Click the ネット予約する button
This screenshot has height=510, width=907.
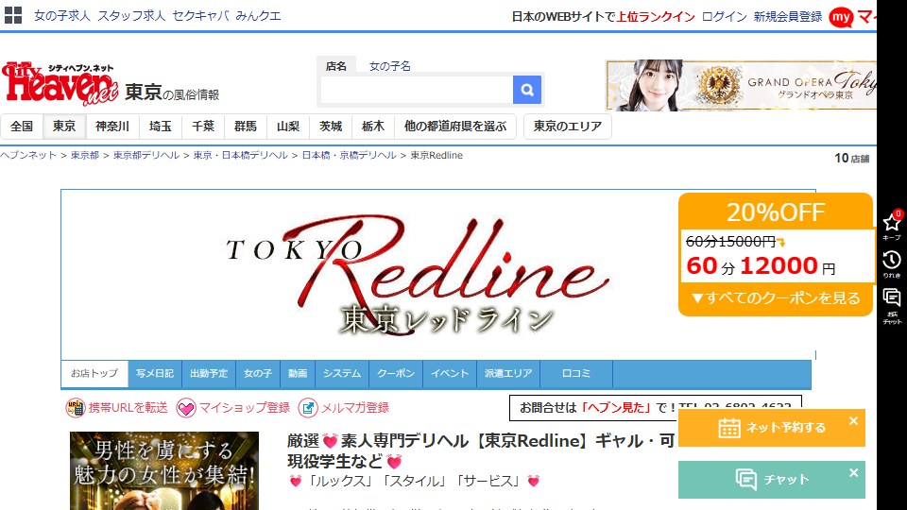772,428
